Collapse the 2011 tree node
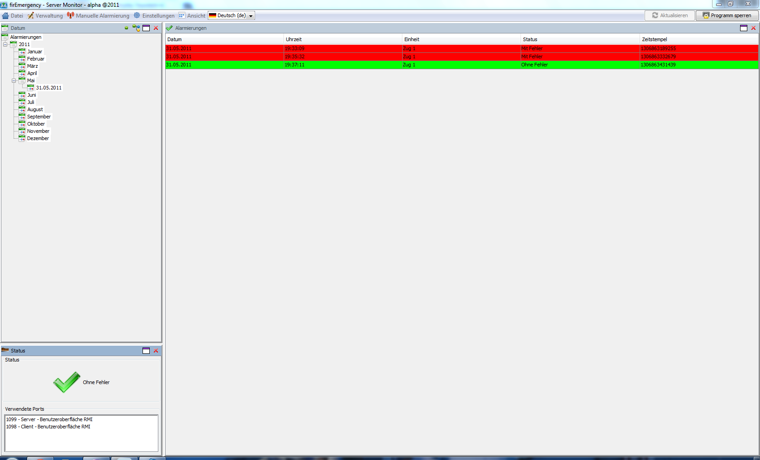Viewport: 760px width, 460px height. [5, 44]
